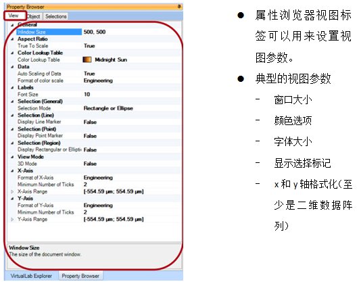
Task: Toggle Display Line Marker value
Action: (x=132, y=122)
